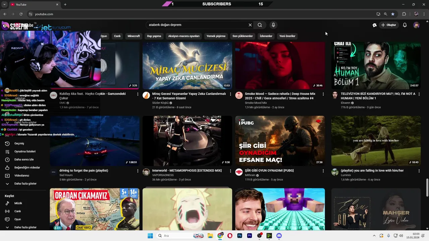Open Canlı under Keşfet
The width and height of the screenshot is (429, 241).
coord(17,211)
